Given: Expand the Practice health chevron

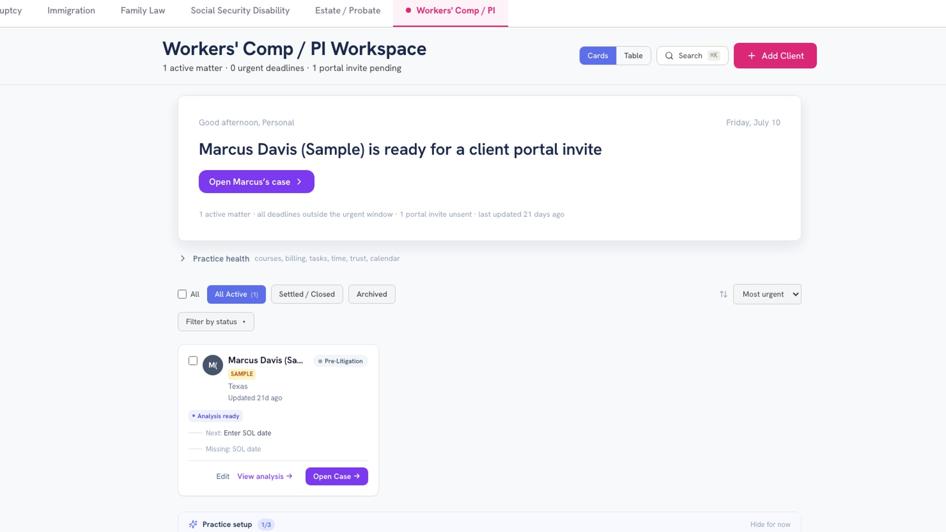Looking at the screenshot, I should coord(183,259).
